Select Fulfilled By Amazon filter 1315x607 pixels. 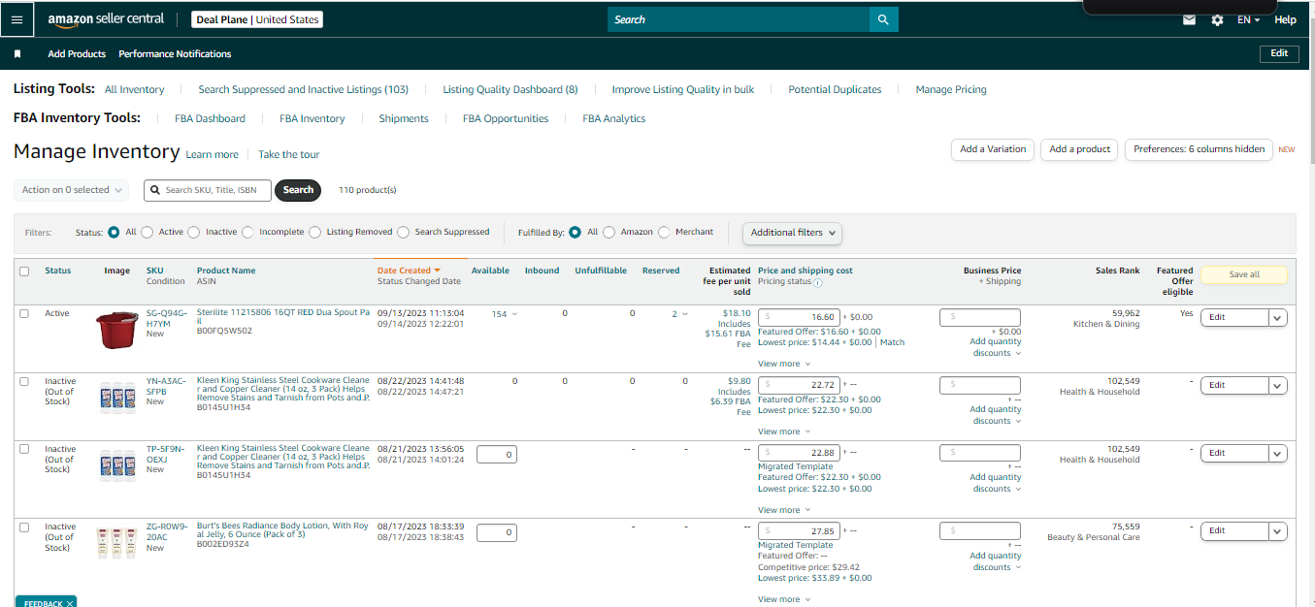[x=609, y=232]
